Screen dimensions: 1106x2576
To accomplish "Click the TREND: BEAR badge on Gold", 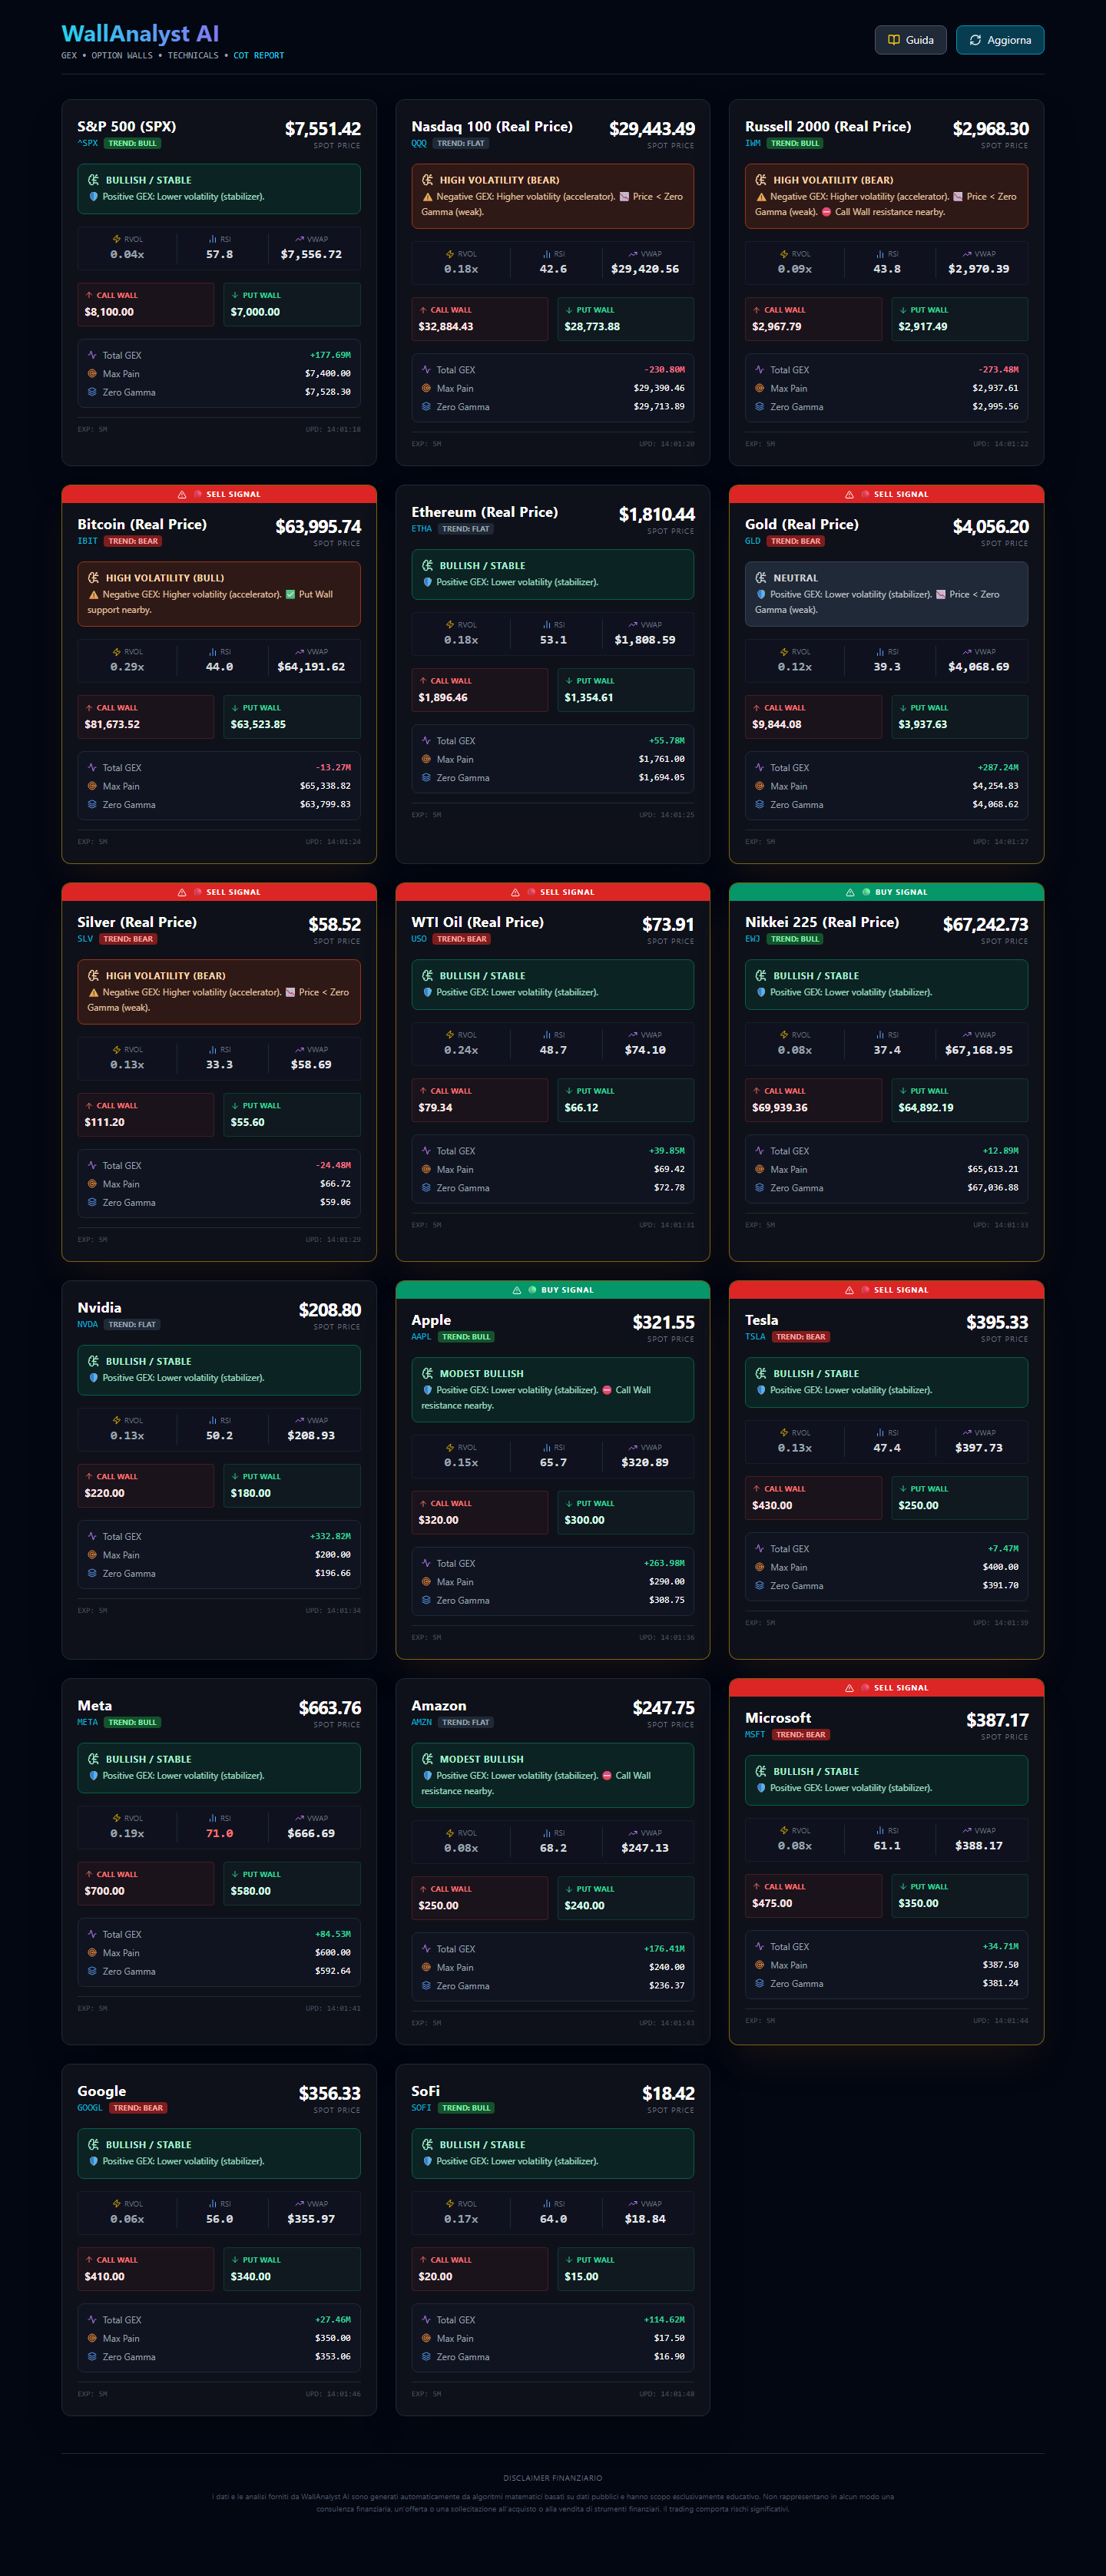I will tap(796, 541).
